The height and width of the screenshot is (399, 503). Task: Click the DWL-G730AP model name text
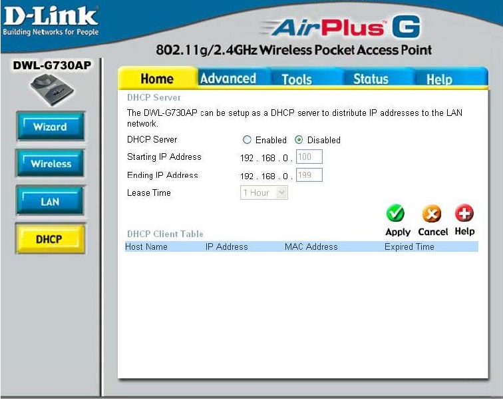click(52, 65)
